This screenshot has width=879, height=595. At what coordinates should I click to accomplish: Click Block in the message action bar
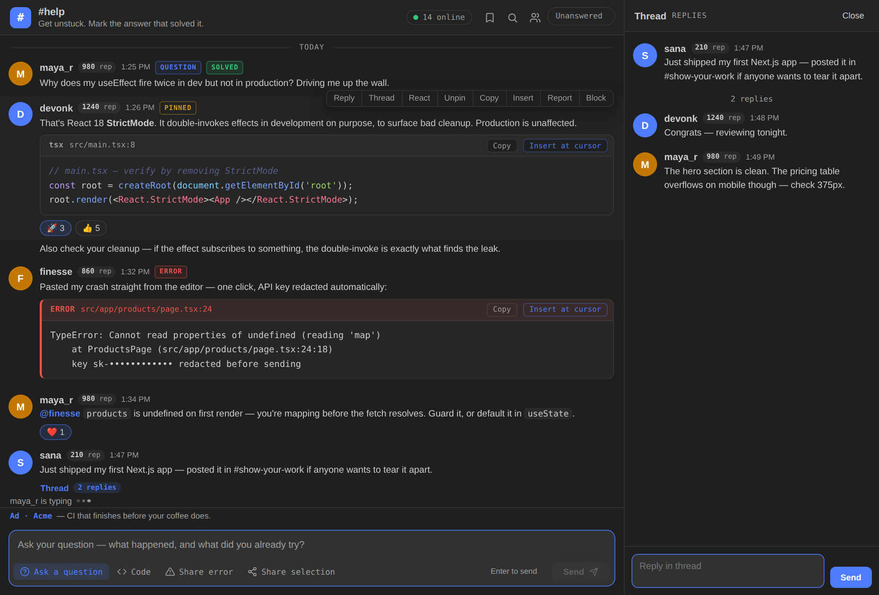tap(596, 98)
